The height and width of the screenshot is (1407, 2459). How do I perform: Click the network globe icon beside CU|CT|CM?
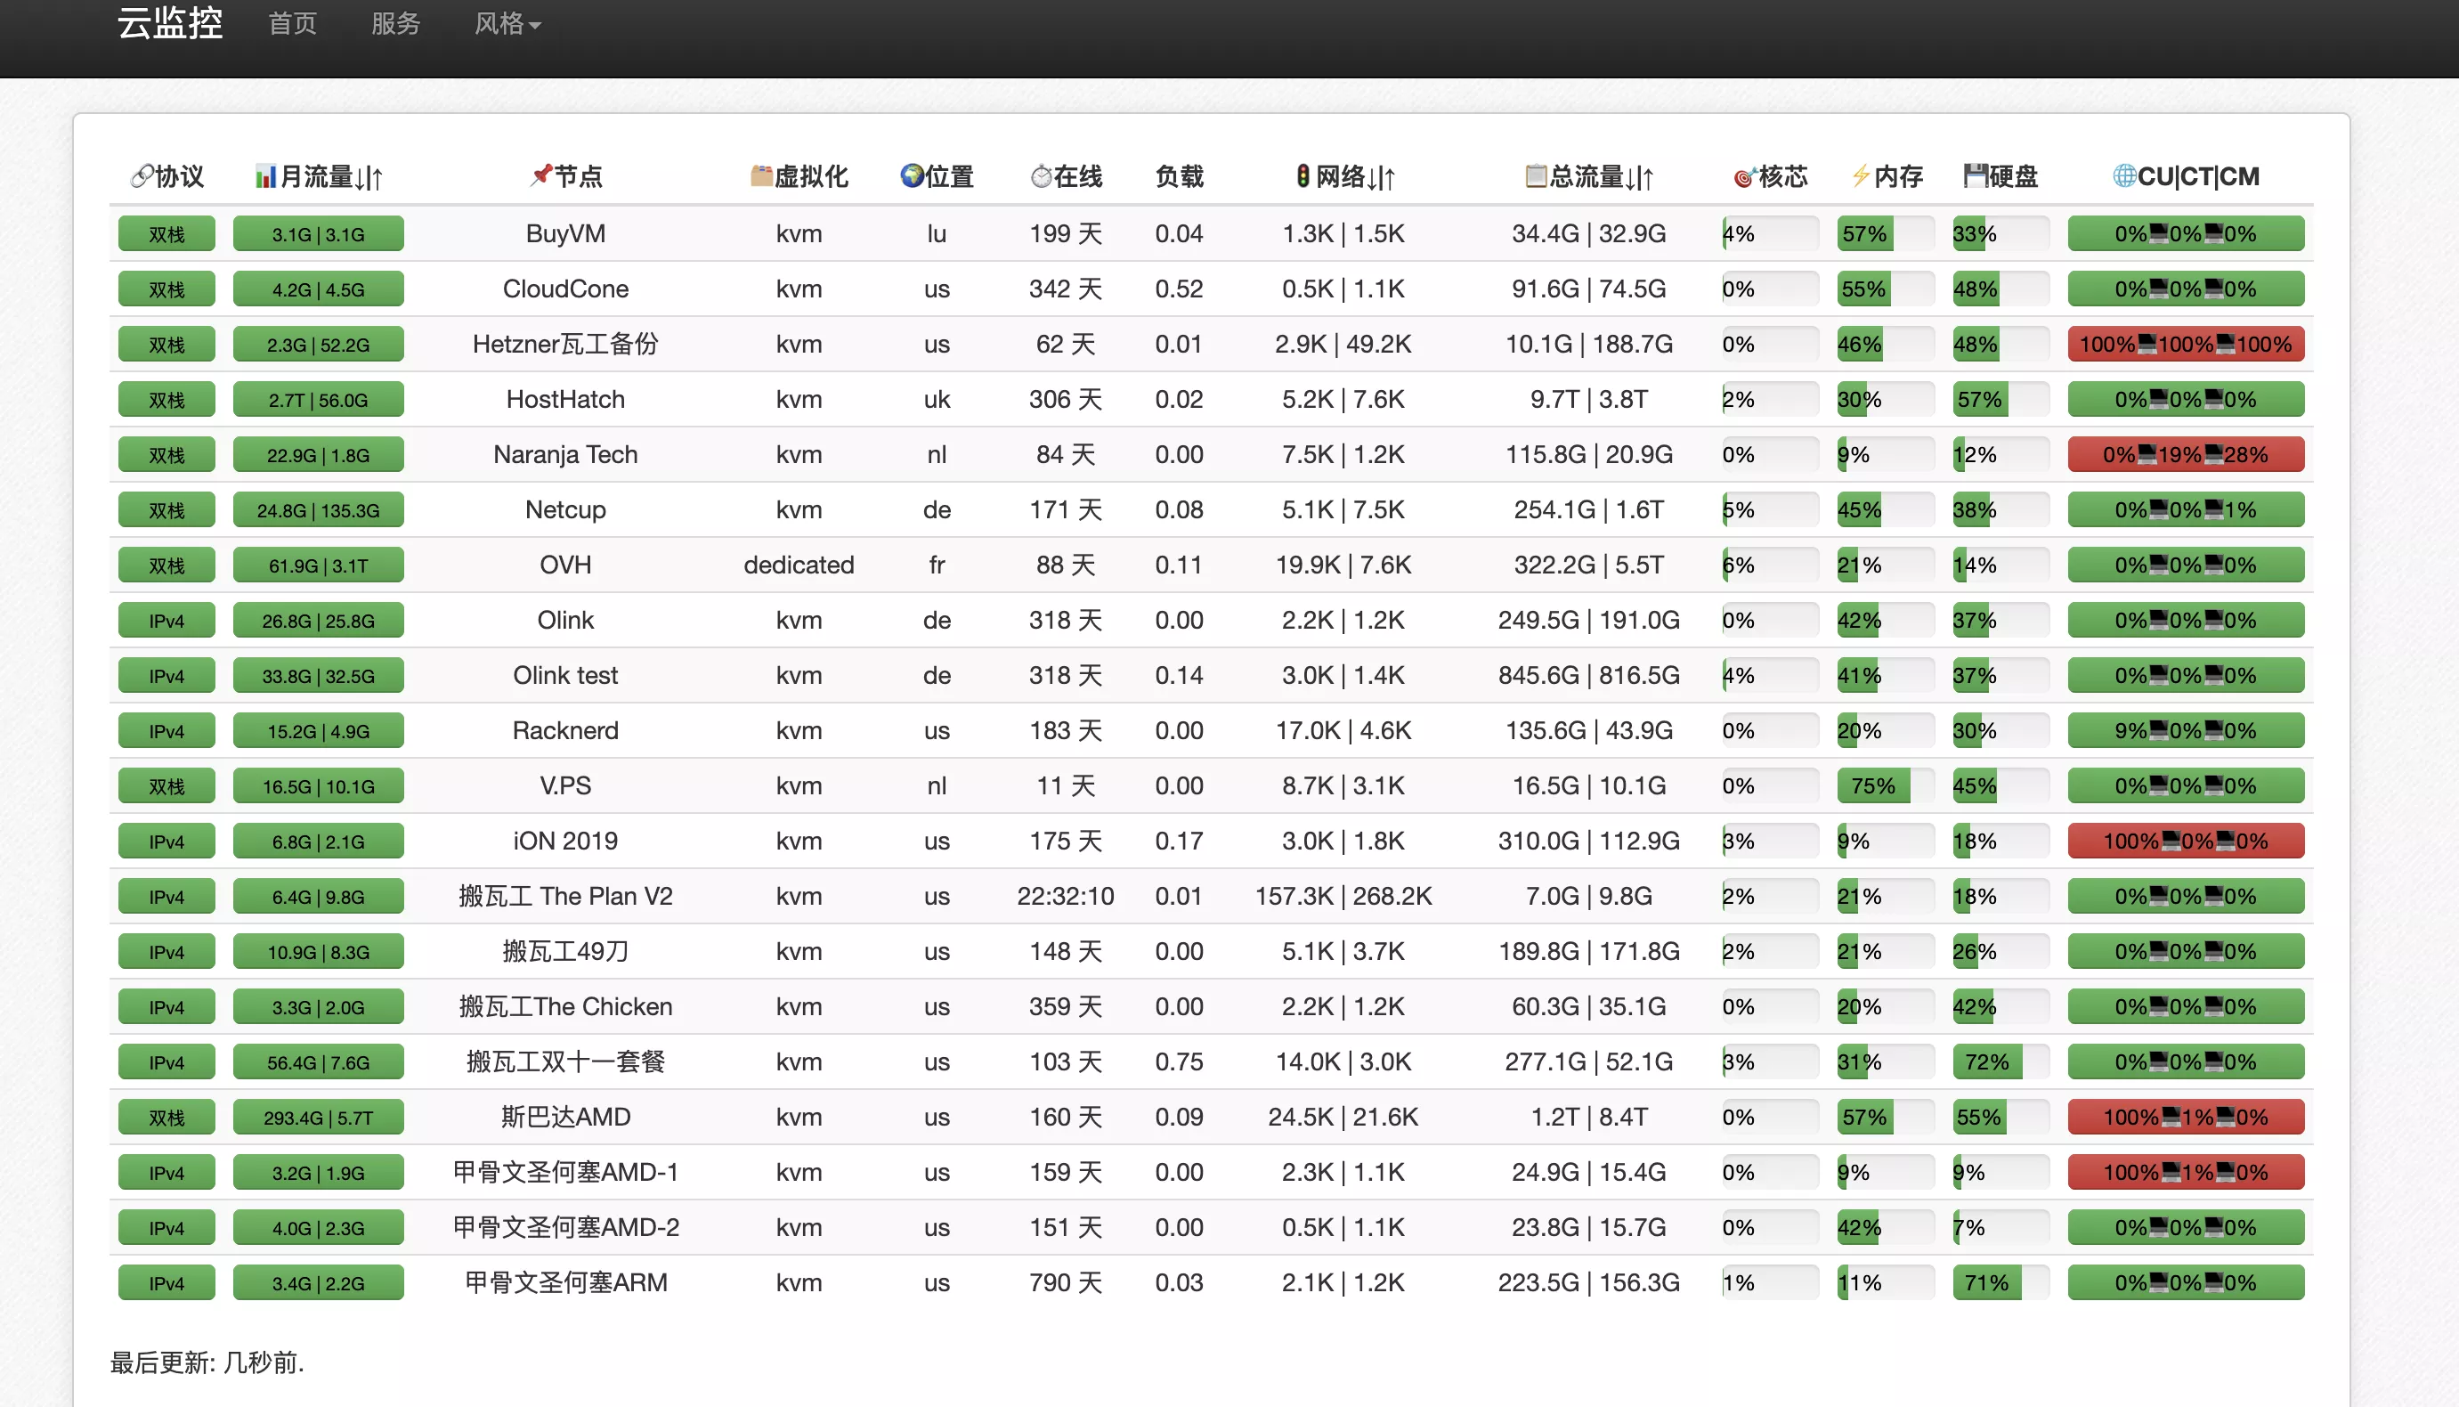coord(2125,176)
